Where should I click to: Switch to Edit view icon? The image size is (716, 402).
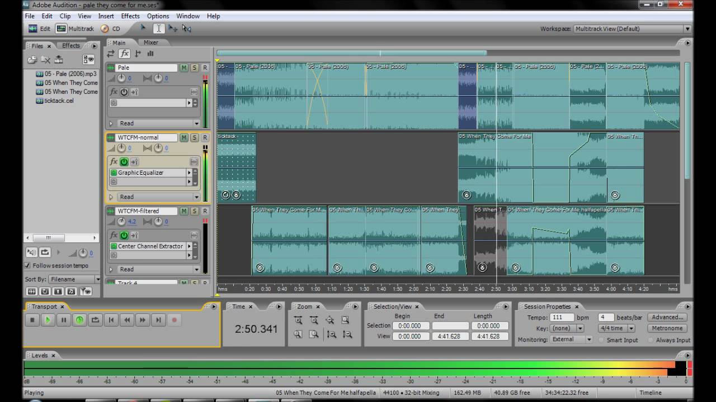pyautogui.click(x=33, y=28)
